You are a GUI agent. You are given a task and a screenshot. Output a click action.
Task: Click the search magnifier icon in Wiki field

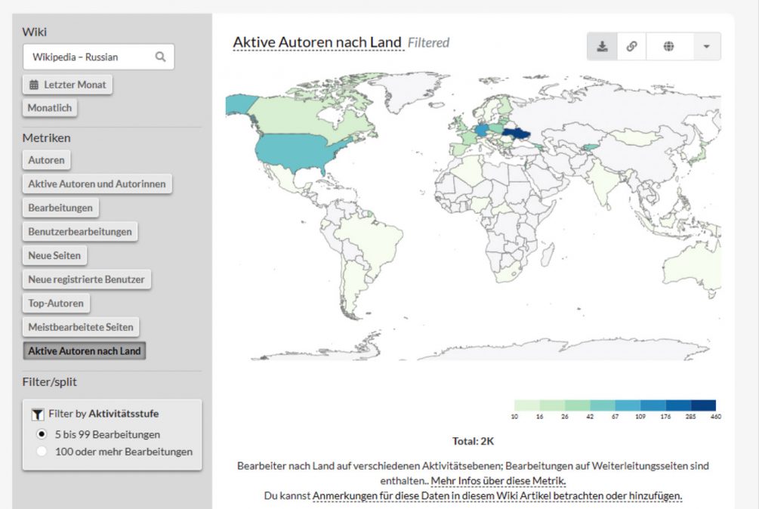(160, 57)
